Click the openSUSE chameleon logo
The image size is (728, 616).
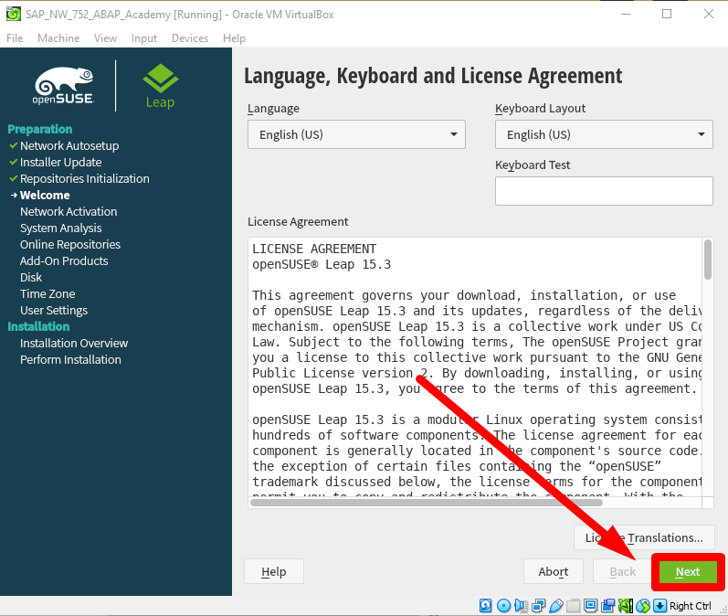[64, 86]
